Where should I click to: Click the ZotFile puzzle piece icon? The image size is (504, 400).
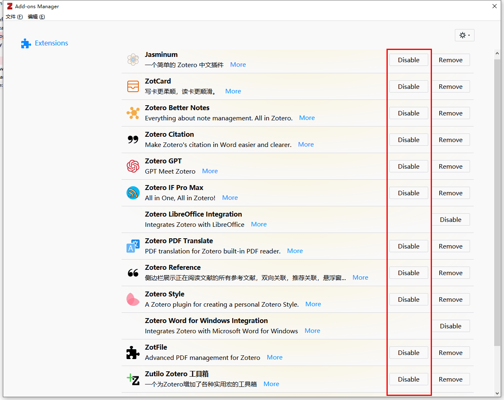click(133, 353)
